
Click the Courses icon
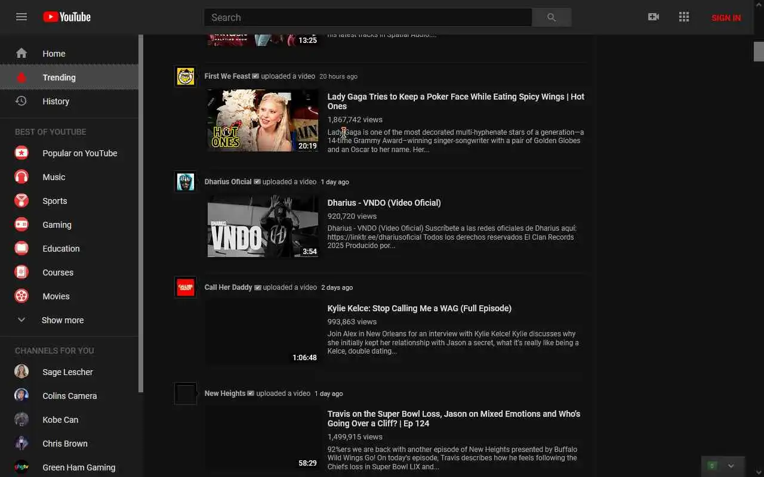coord(21,272)
